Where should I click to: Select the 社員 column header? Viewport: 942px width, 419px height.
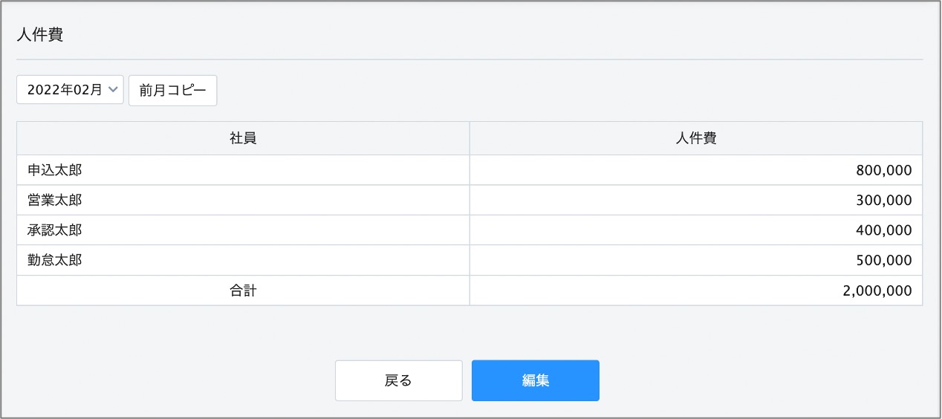coord(243,138)
